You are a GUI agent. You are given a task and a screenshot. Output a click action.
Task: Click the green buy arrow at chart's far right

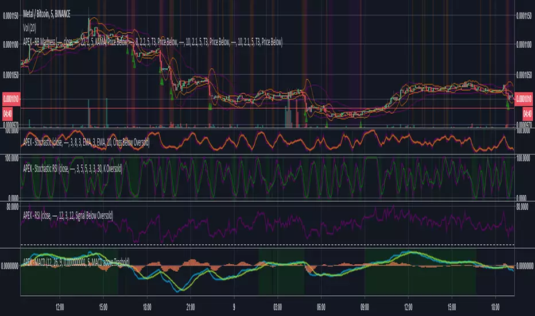pos(507,106)
